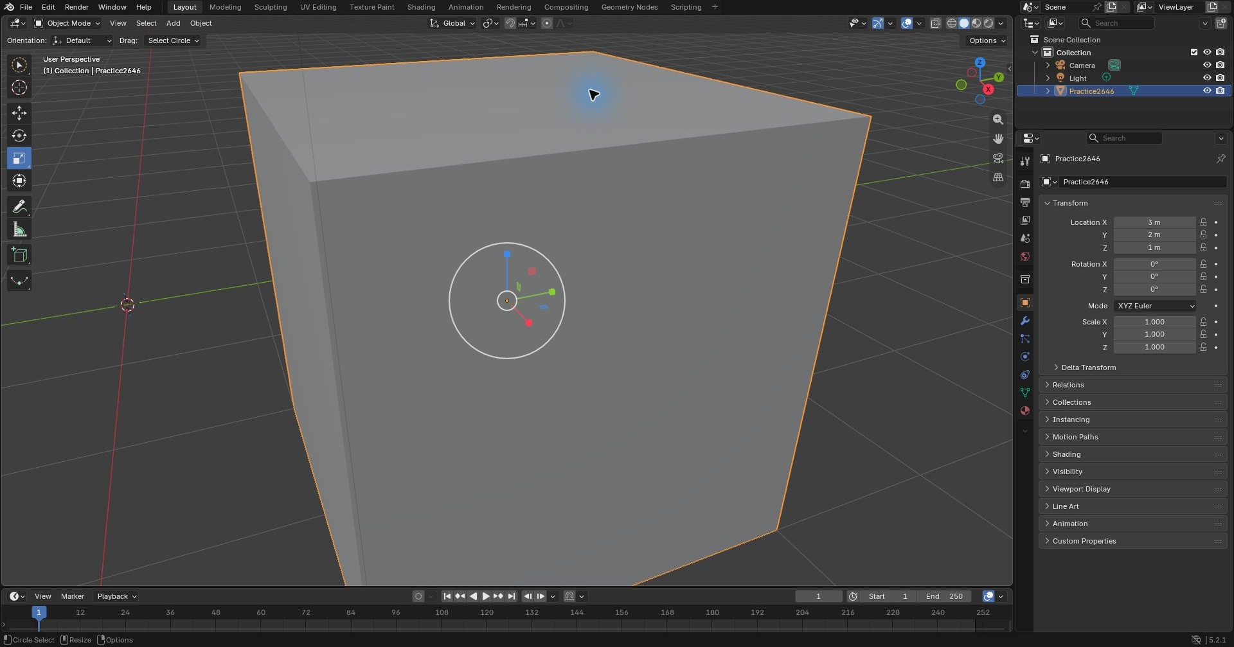Select the Measure tool
Image resolution: width=1234 pixels, height=647 pixels.
pyautogui.click(x=19, y=229)
